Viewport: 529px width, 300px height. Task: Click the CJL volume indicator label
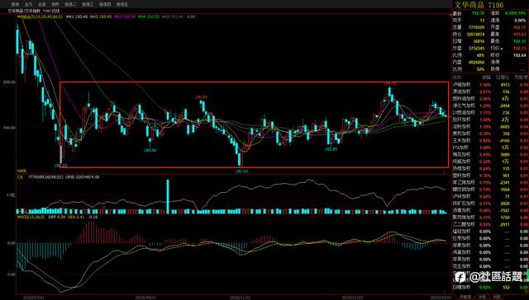tap(21, 176)
